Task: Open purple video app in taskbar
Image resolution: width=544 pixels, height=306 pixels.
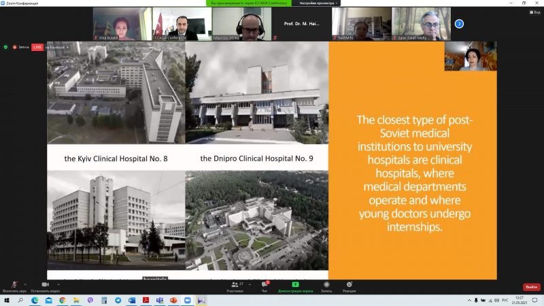Action: pyautogui.click(x=201, y=300)
